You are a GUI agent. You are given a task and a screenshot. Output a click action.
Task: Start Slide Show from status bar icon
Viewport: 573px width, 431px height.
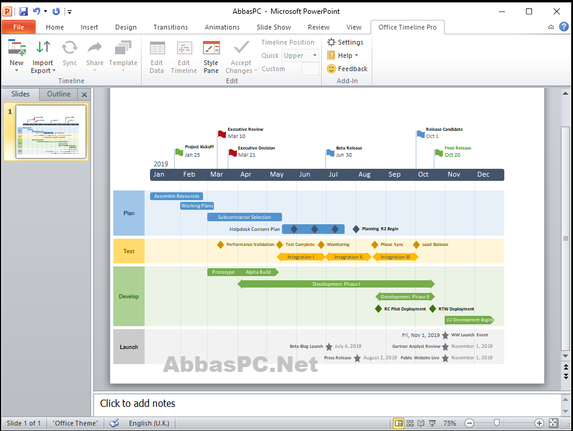432,423
